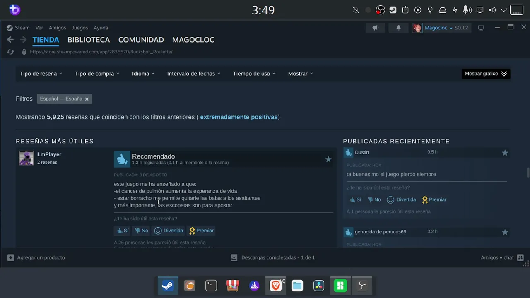530x298 pixels.
Task: Remove the Español — España filter
Action: (87, 99)
